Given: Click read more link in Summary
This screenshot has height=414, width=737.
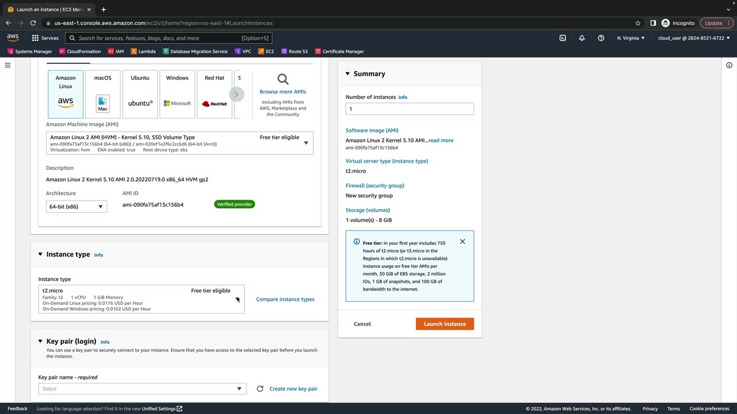Looking at the screenshot, I should (x=441, y=140).
